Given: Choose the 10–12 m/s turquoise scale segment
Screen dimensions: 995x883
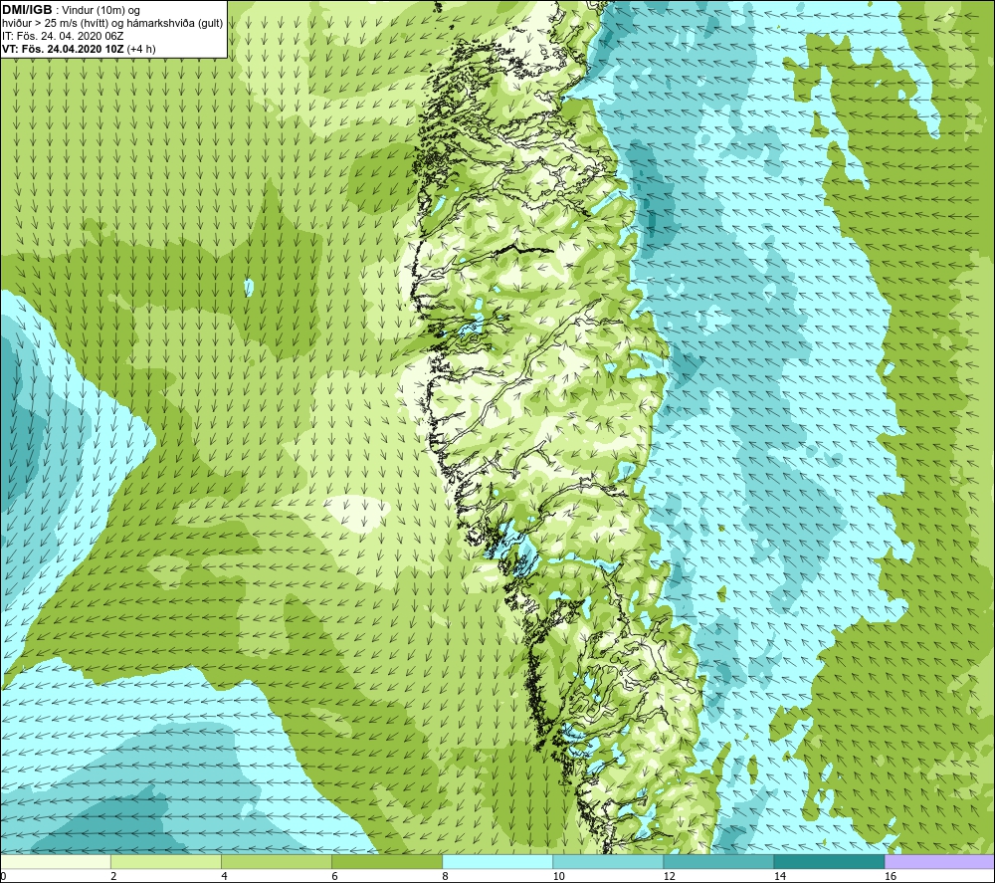Looking at the screenshot, I should click(x=608, y=861).
